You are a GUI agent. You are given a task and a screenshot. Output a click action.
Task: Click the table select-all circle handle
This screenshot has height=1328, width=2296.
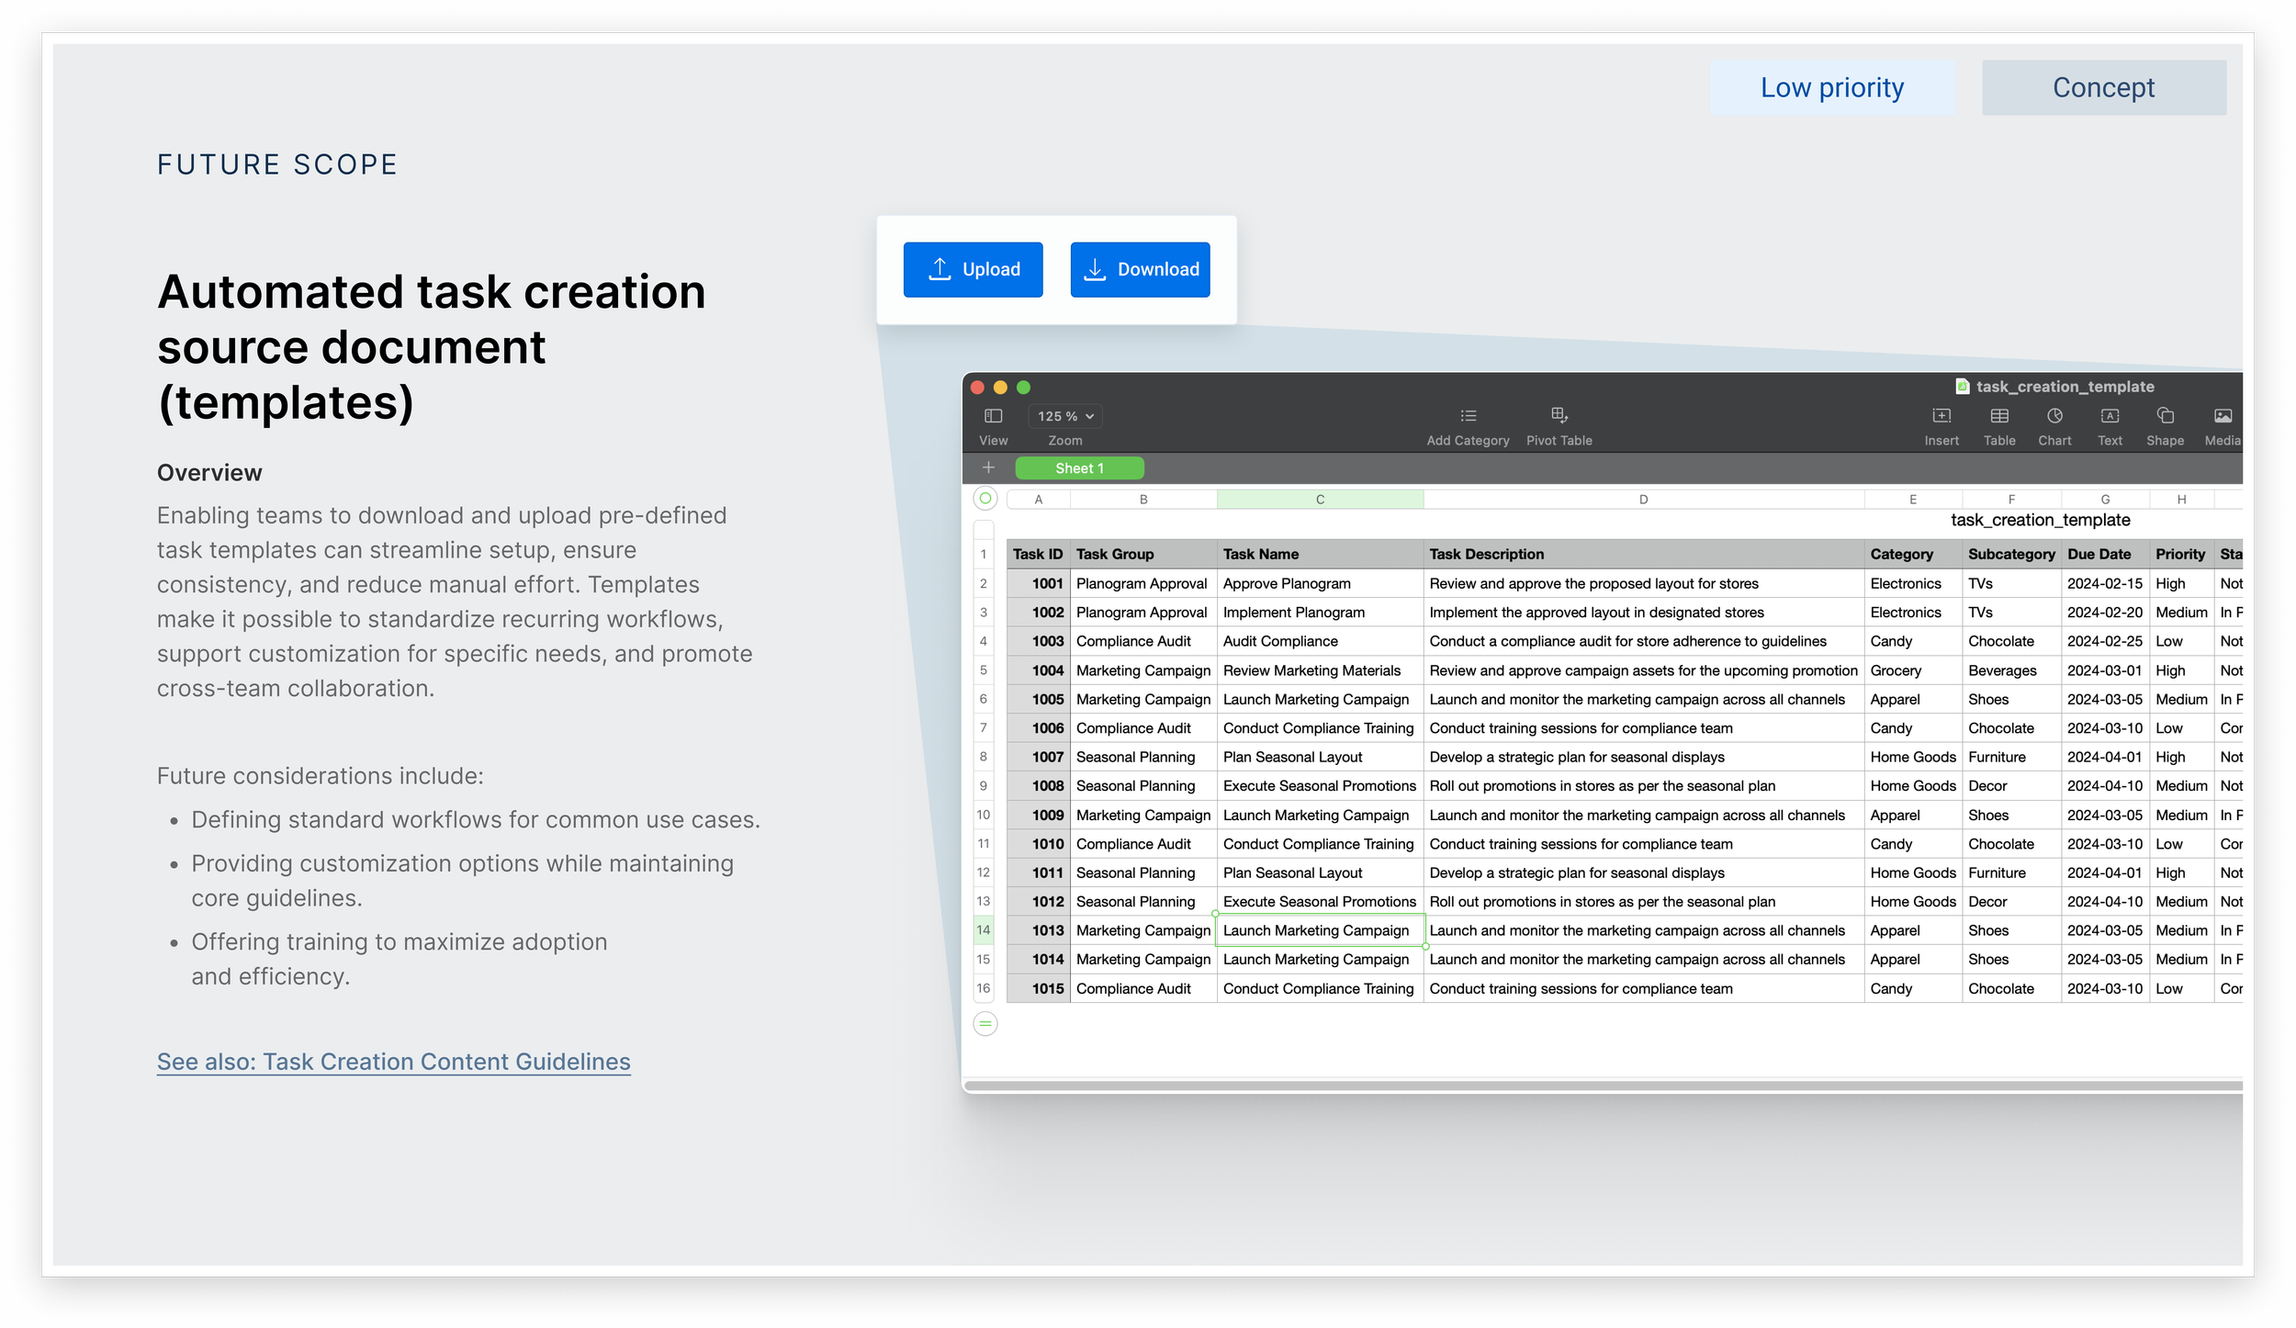(985, 499)
